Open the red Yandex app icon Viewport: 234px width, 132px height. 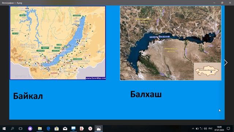coord(82,129)
